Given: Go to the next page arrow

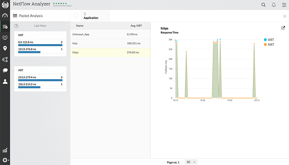Looking at the screenshot, I should click(x=182, y=162).
